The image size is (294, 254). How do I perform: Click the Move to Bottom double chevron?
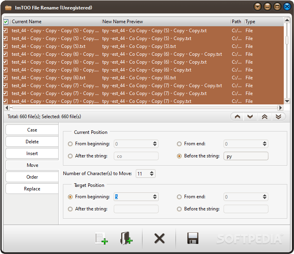pos(278,117)
